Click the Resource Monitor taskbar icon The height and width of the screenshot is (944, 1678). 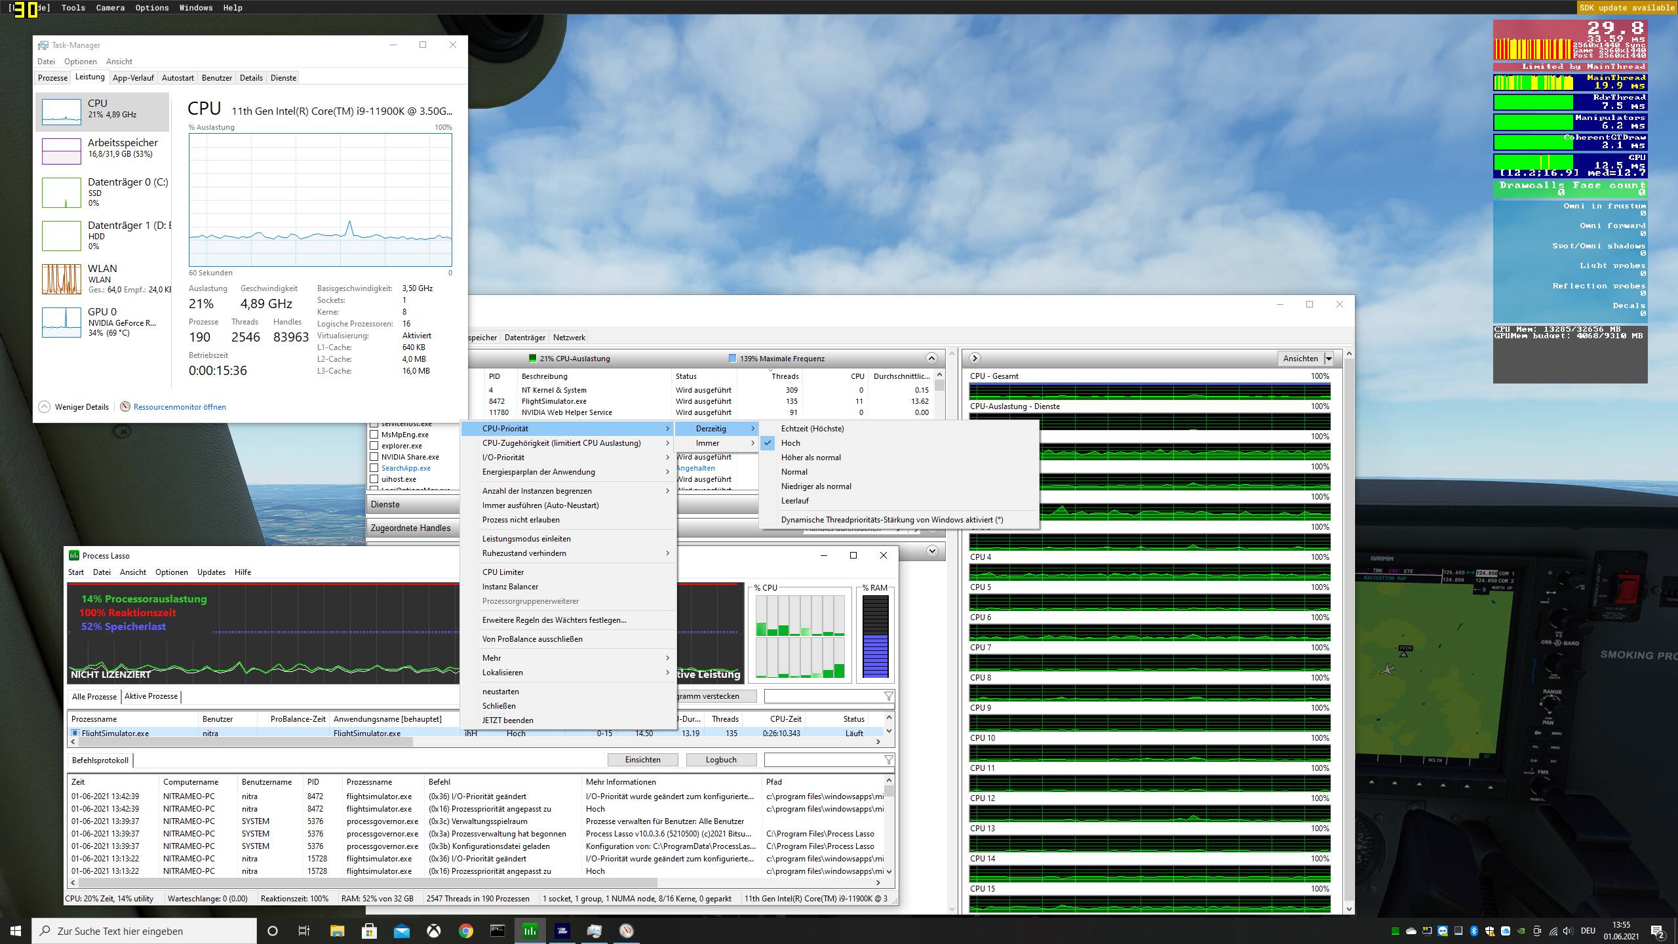[x=626, y=931]
